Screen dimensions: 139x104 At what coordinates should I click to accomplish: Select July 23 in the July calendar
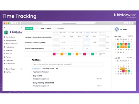coord(129,71)
